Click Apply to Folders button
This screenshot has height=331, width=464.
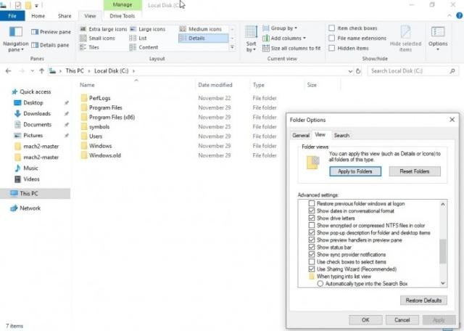click(x=355, y=171)
